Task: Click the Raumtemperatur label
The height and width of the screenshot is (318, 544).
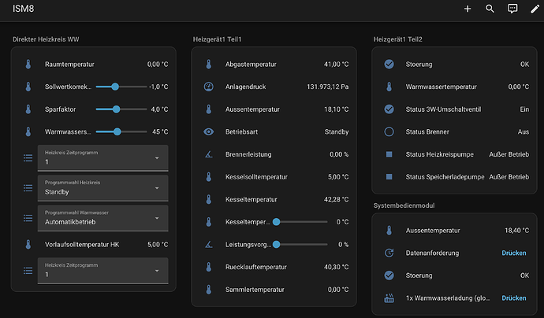Action: click(x=69, y=64)
